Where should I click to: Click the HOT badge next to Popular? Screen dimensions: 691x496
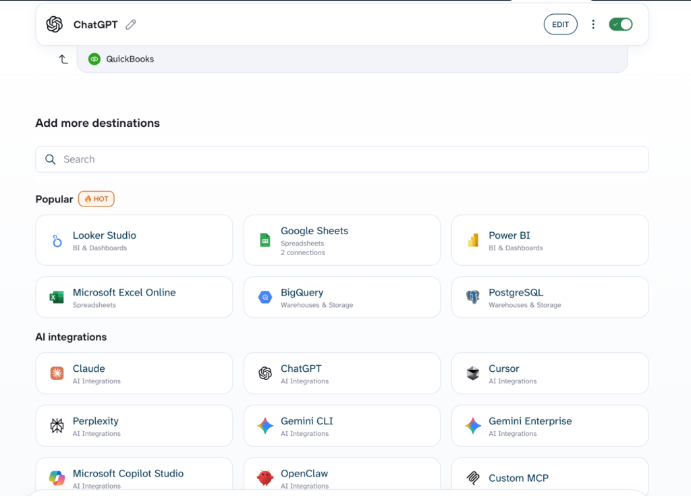[x=96, y=199]
